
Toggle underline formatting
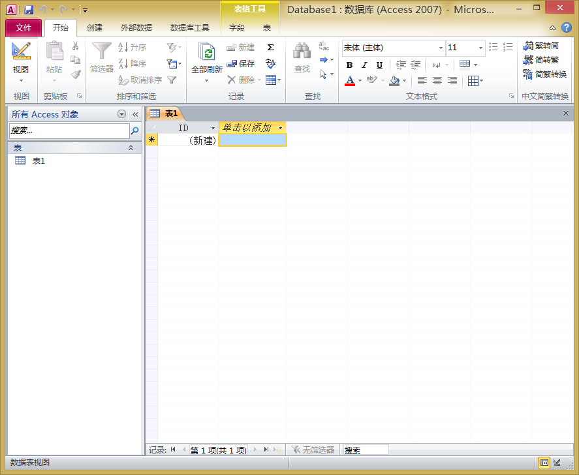click(379, 65)
